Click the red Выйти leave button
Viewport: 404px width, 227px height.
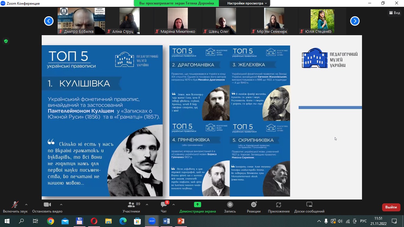coord(391,207)
